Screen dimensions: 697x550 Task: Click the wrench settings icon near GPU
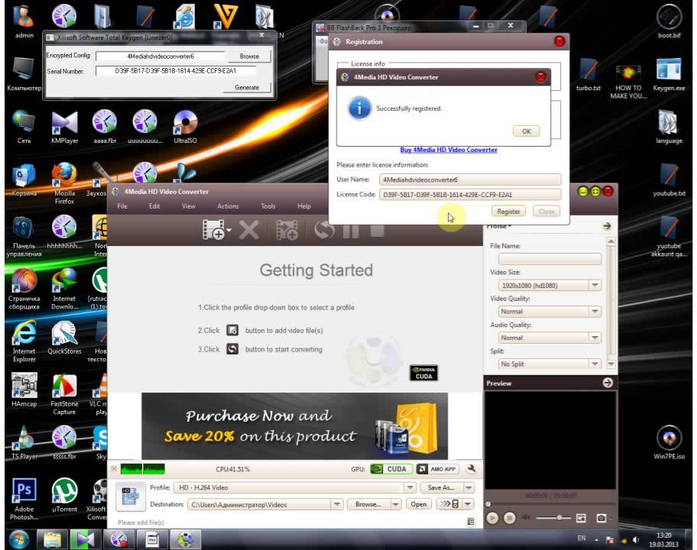[472, 469]
